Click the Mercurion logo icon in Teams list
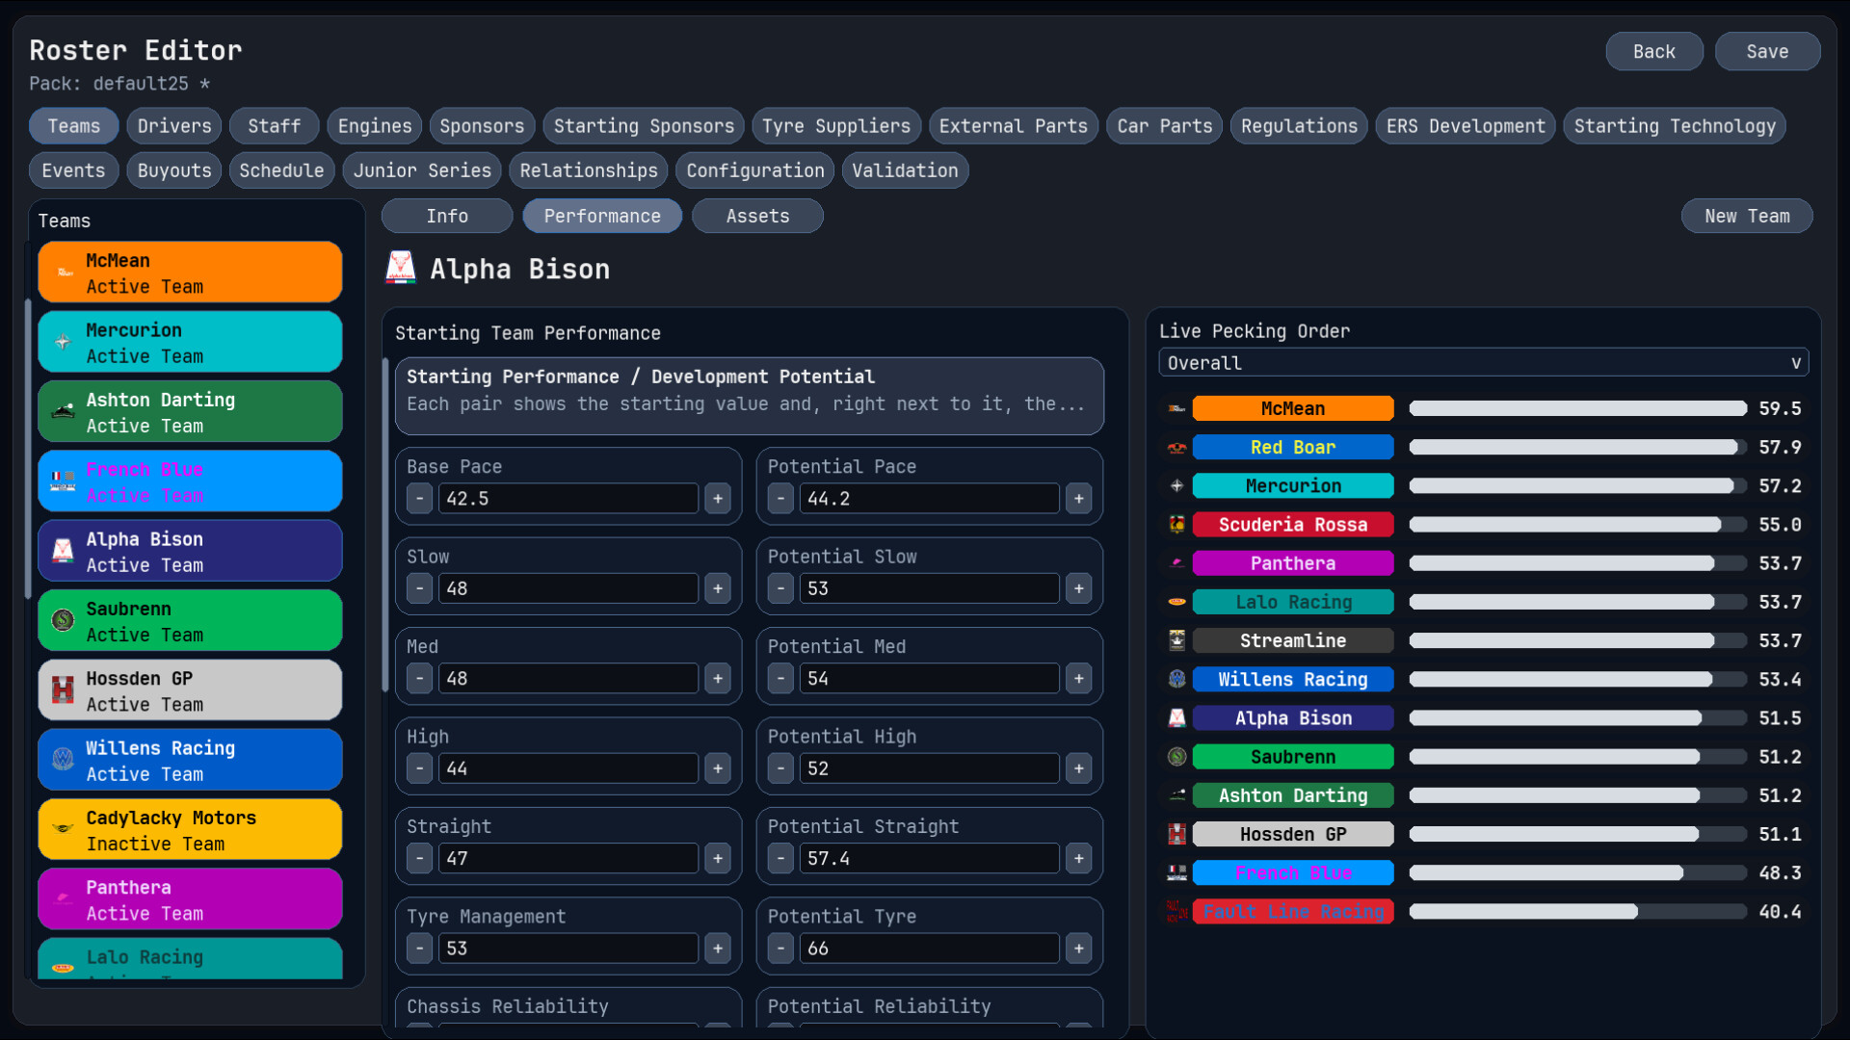The width and height of the screenshot is (1850, 1040). [64, 342]
